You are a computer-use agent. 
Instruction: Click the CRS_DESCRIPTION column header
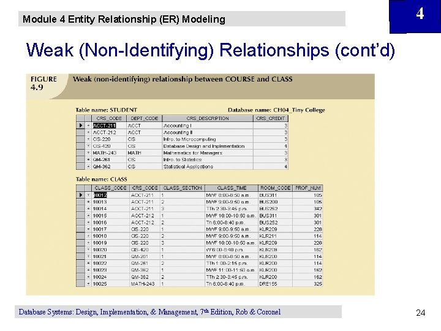point(208,118)
